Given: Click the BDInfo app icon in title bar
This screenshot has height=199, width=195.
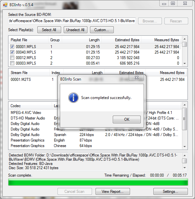Looking at the screenshot, I should pyautogui.click(x=5, y=5).
